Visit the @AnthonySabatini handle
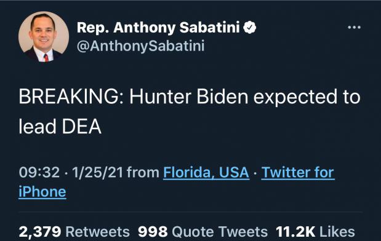 point(141,46)
